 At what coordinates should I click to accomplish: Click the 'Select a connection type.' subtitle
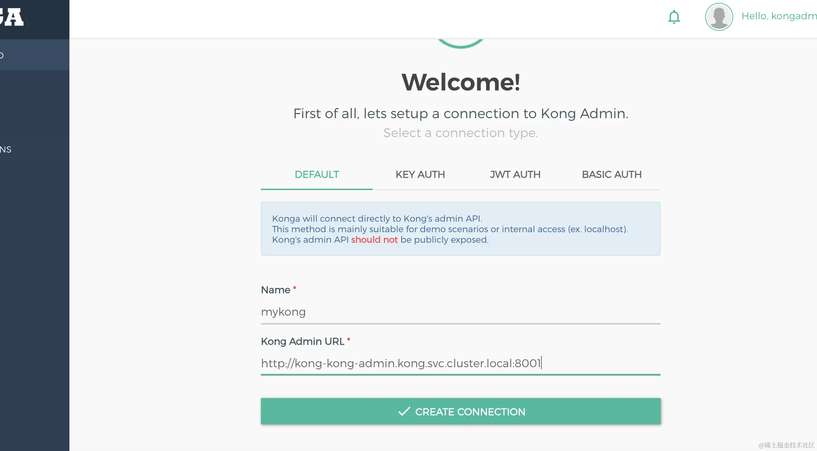460,133
